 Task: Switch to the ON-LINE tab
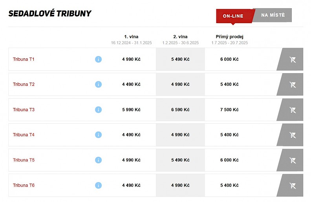(x=233, y=16)
